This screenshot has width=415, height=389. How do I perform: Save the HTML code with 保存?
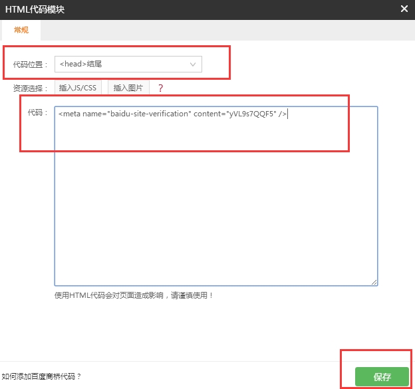382,376
